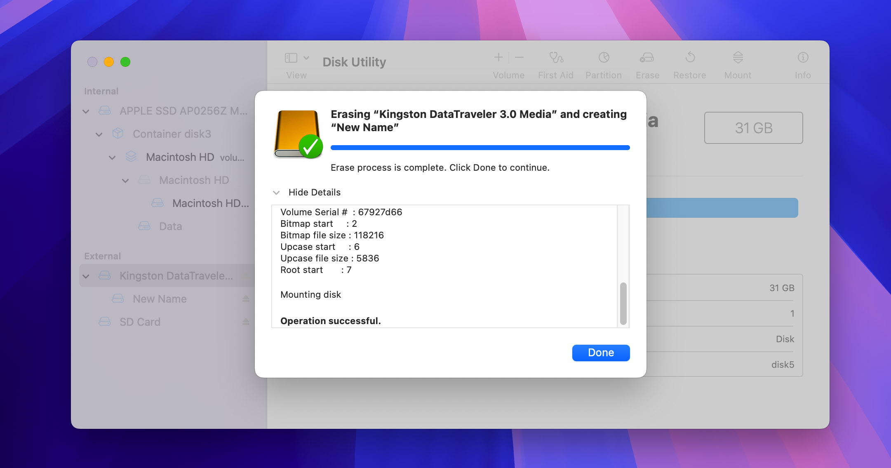Click the Info icon in toolbar

pyautogui.click(x=803, y=57)
